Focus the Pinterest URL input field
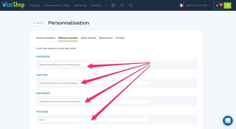Screen dimensions: 236x129 [94, 101]
